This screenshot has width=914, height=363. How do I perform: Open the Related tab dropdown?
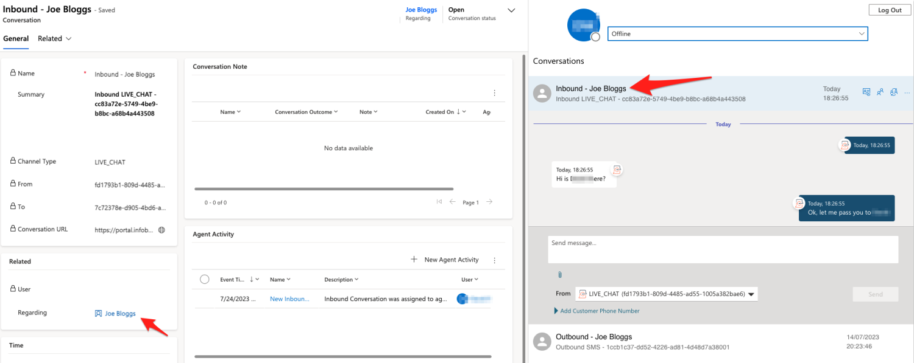pos(55,38)
